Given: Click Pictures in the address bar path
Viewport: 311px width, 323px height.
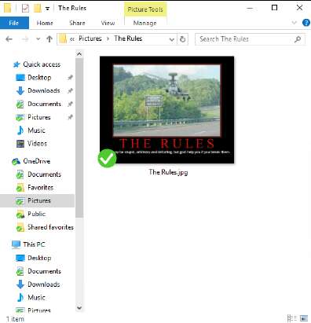Looking at the screenshot, I should pos(90,39).
